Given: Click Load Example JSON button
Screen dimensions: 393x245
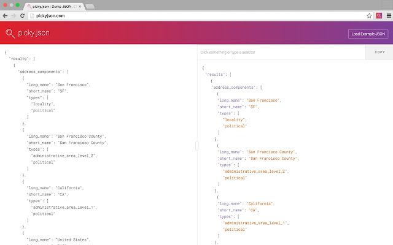Looking at the screenshot, I should 368,34.
